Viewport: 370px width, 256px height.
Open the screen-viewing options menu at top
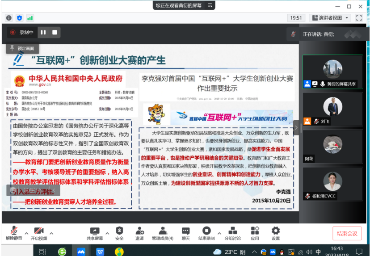[211, 5]
